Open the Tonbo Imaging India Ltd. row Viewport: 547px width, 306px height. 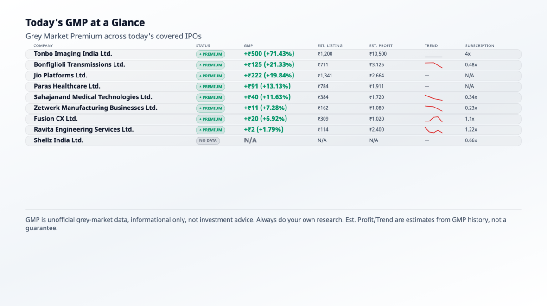pos(273,54)
